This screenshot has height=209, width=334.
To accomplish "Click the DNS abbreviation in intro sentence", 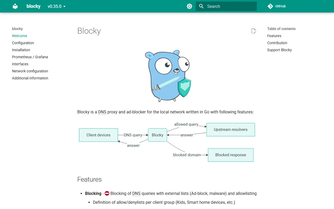I will point(102,112).
